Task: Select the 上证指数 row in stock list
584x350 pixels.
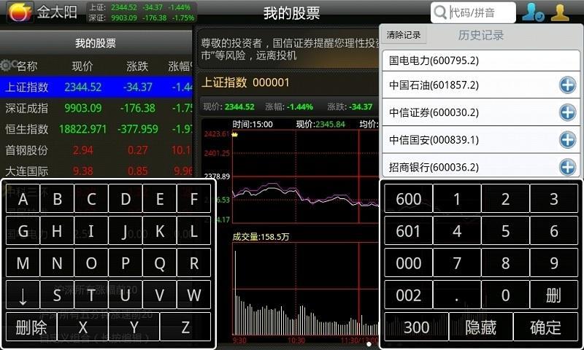Action: (96, 87)
